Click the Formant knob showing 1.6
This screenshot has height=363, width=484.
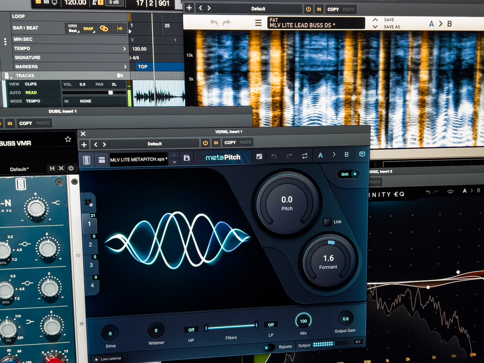point(328,262)
